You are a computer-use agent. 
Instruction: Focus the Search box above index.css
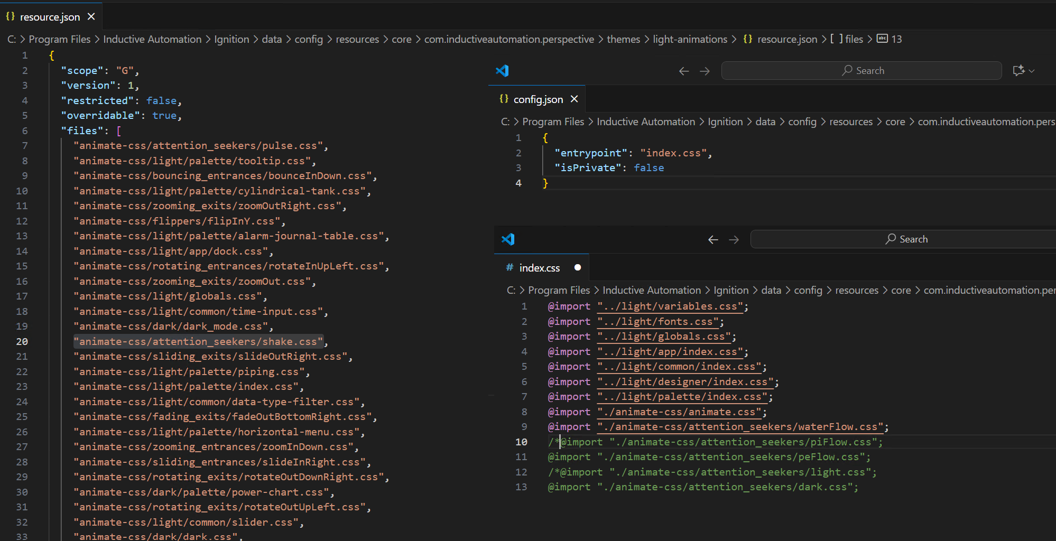[906, 239]
